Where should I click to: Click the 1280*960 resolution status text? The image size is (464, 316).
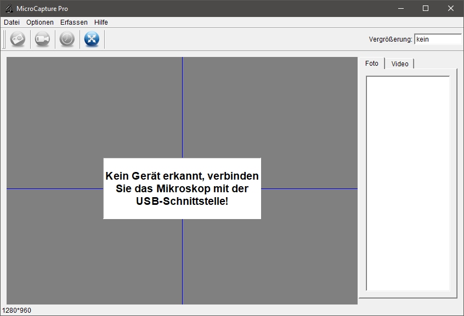tap(16, 311)
